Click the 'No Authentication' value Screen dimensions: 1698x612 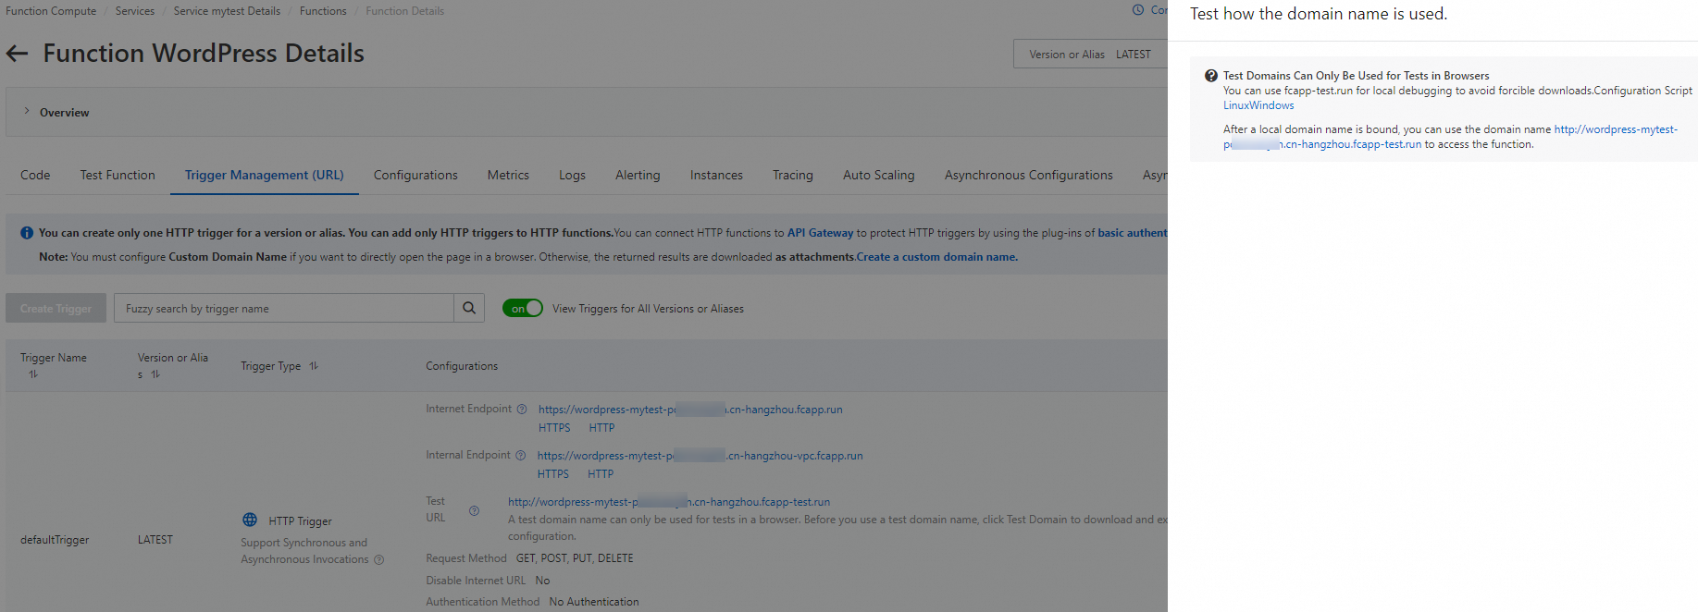click(x=594, y=602)
